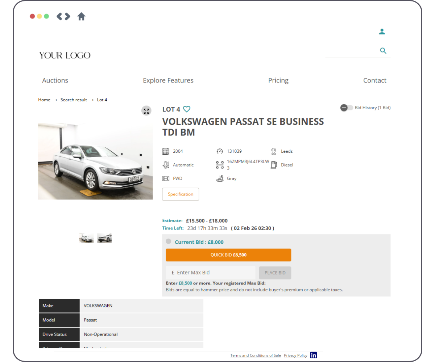Select the Current Bid radio indicator
The width and height of the screenshot is (435, 362).
tap(168, 241)
